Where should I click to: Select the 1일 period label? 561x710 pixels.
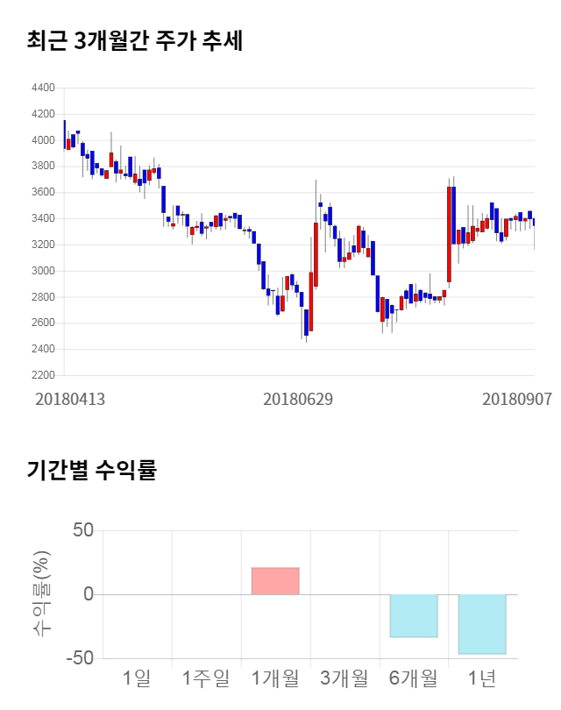[138, 678]
